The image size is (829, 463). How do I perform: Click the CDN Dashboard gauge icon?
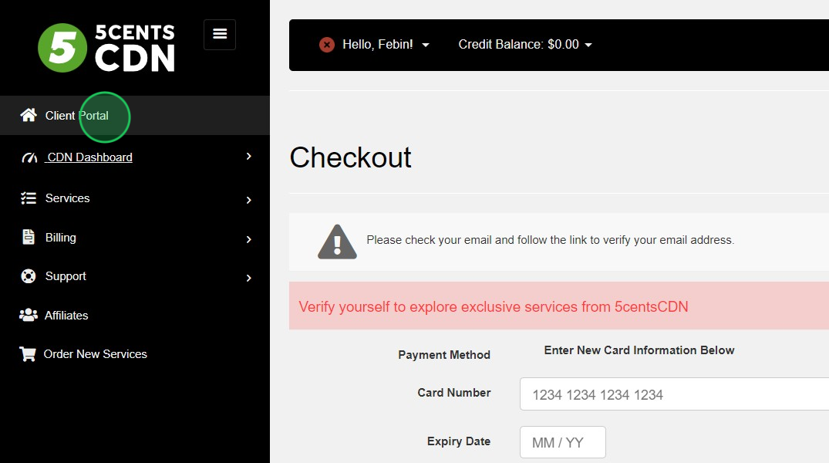coord(29,157)
